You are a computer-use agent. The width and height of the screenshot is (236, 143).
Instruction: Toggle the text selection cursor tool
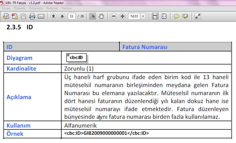click(93, 16)
